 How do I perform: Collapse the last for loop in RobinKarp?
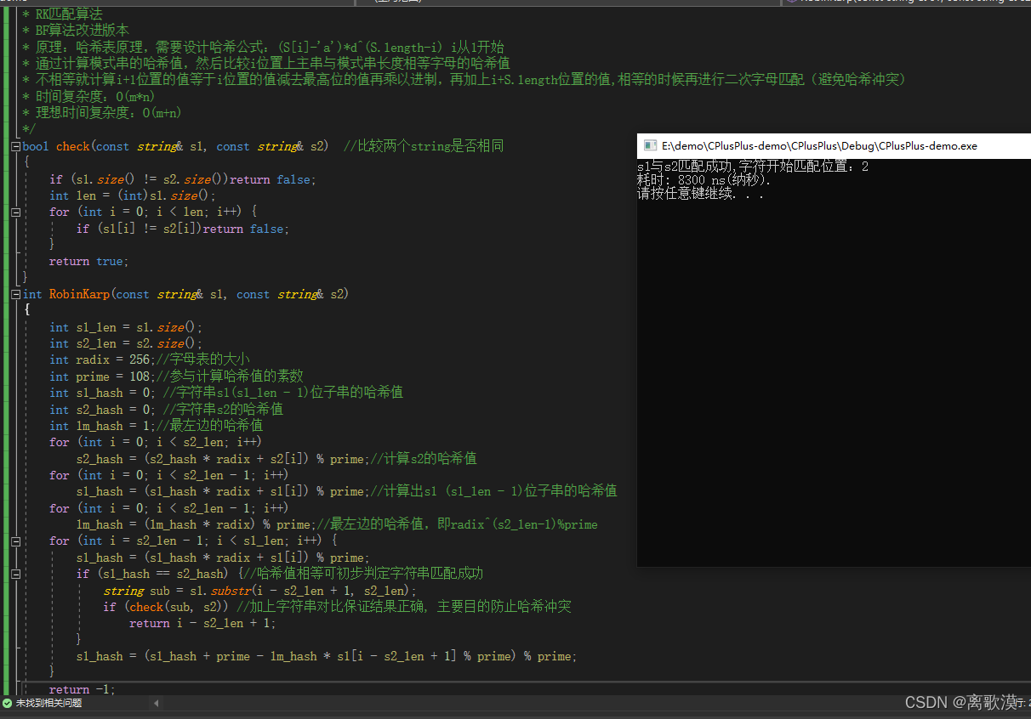point(14,541)
